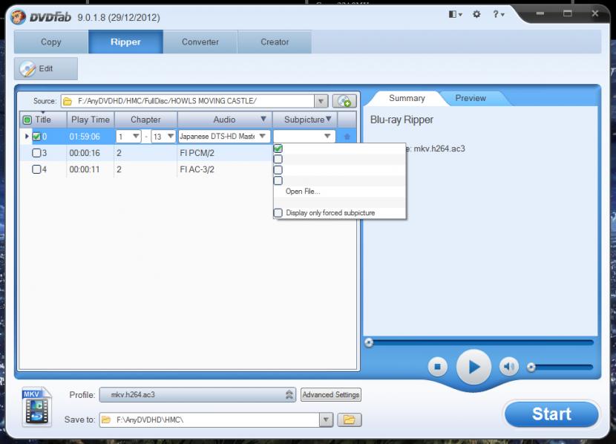The height and width of the screenshot is (444, 616).
Task: Expand the Save to path dropdown
Action: coord(326,419)
